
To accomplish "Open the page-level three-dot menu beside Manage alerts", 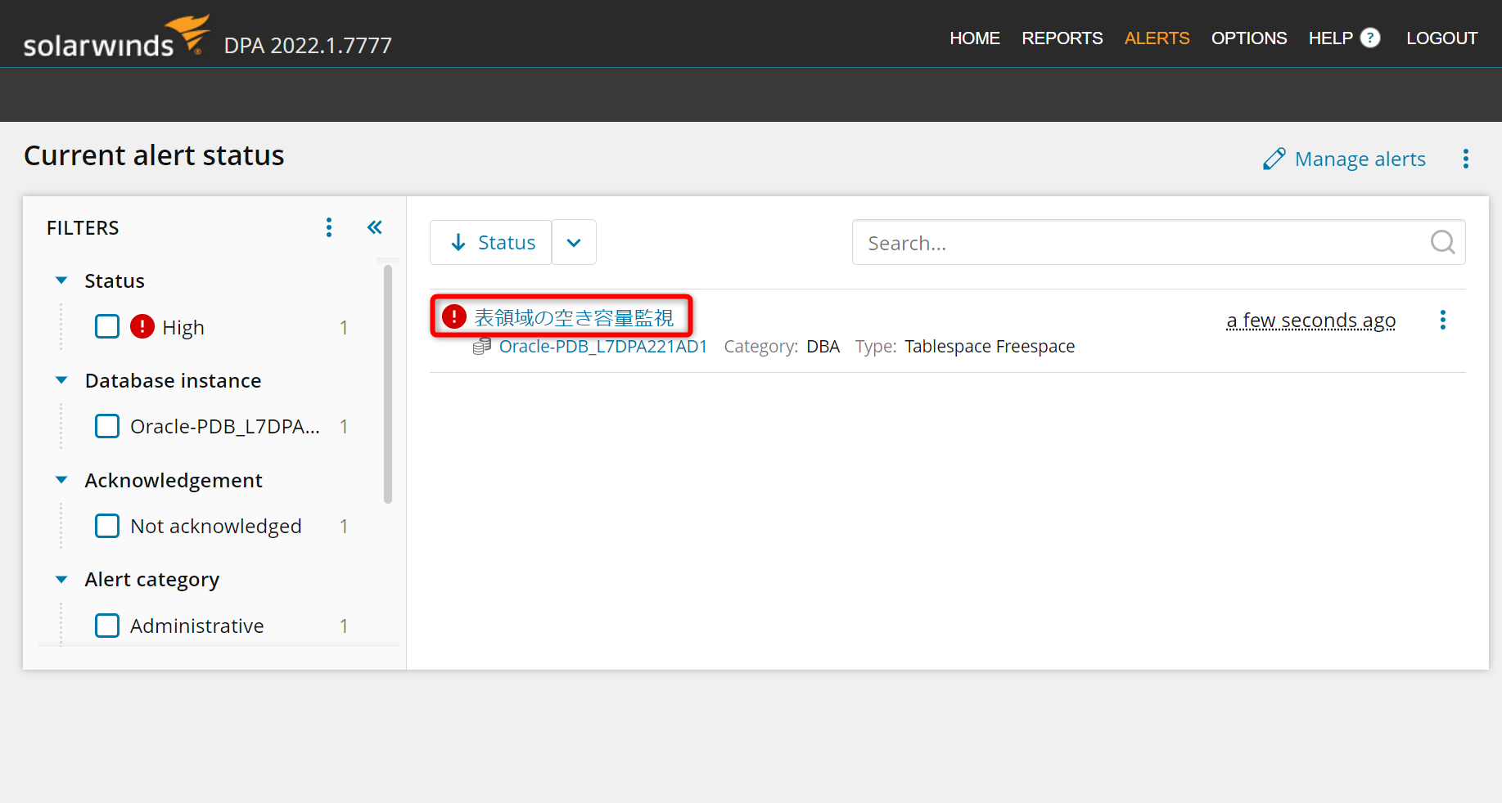I will (x=1465, y=159).
